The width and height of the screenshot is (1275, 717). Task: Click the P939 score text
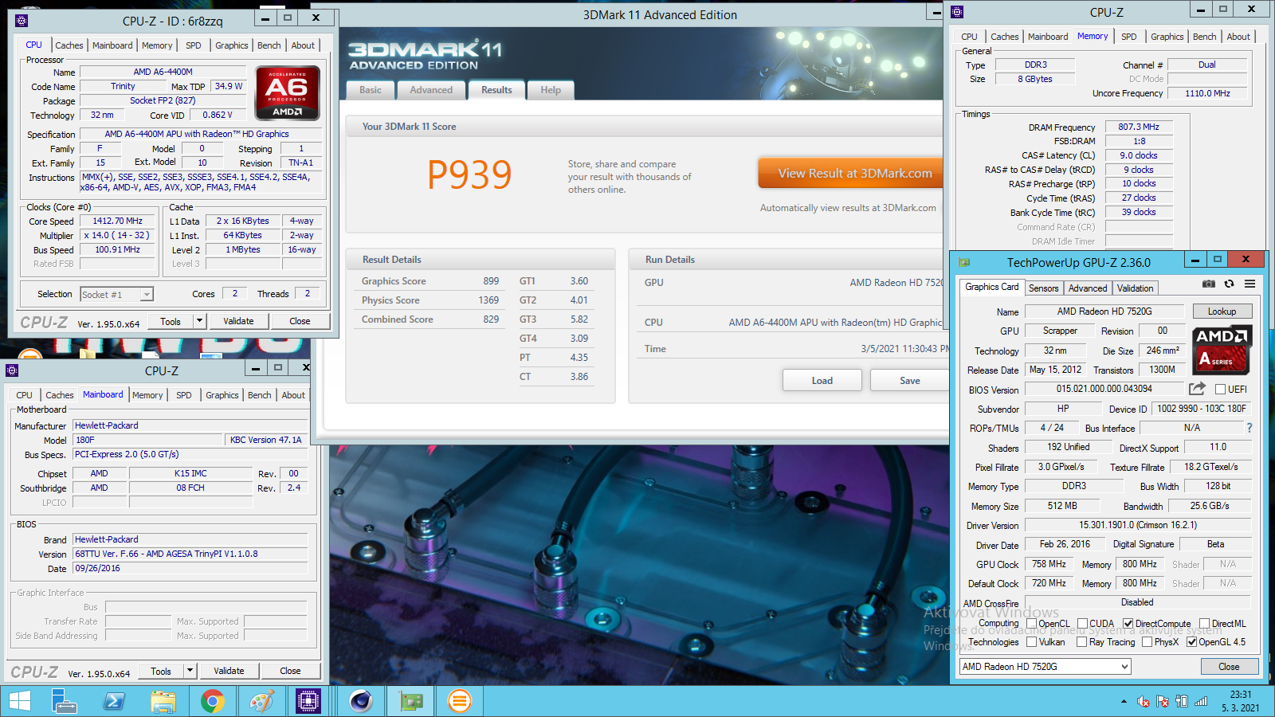[469, 175]
